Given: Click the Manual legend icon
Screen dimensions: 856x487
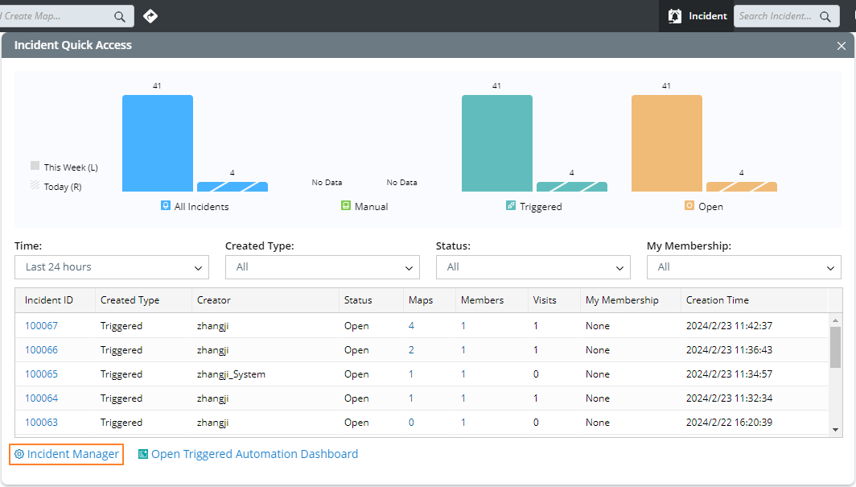Looking at the screenshot, I should [x=346, y=206].
